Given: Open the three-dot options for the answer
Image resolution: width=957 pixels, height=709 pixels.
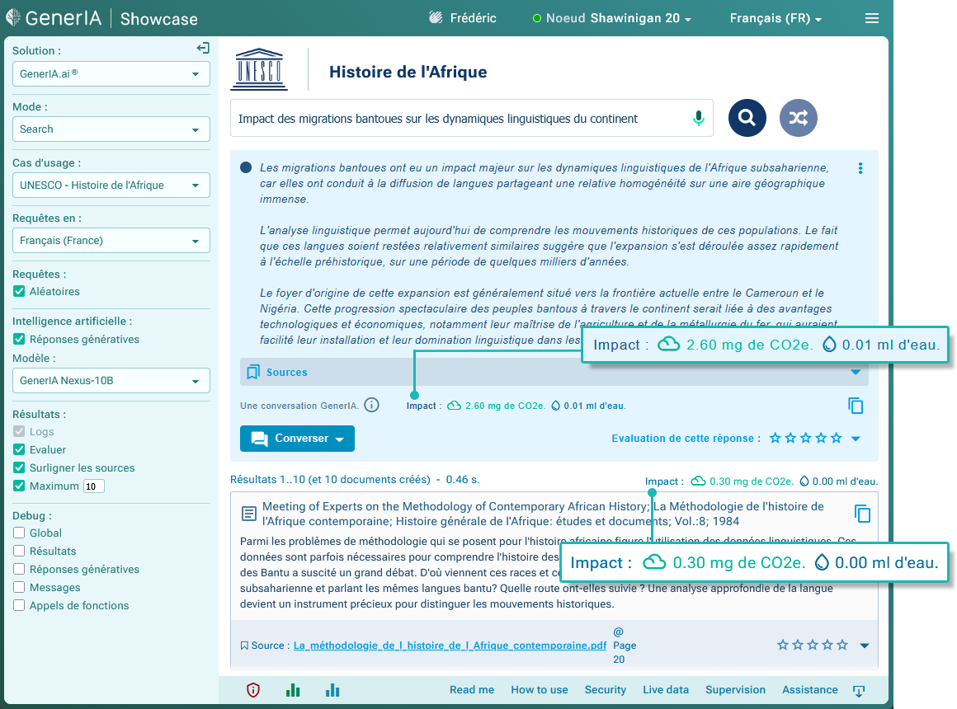Looking at the screenshot, I should [x=860, y=168].
